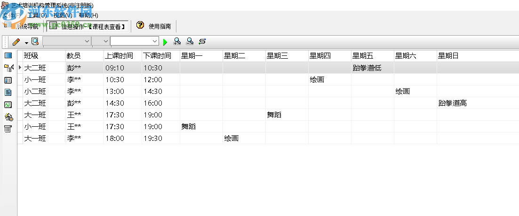
Task: Select the 绘画 cell under 星期六
Action: pos(415,91)
